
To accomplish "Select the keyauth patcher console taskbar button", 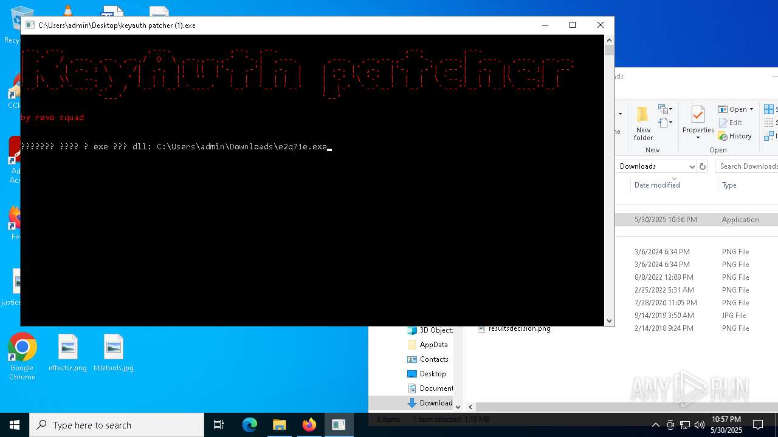I will [339, 425].
